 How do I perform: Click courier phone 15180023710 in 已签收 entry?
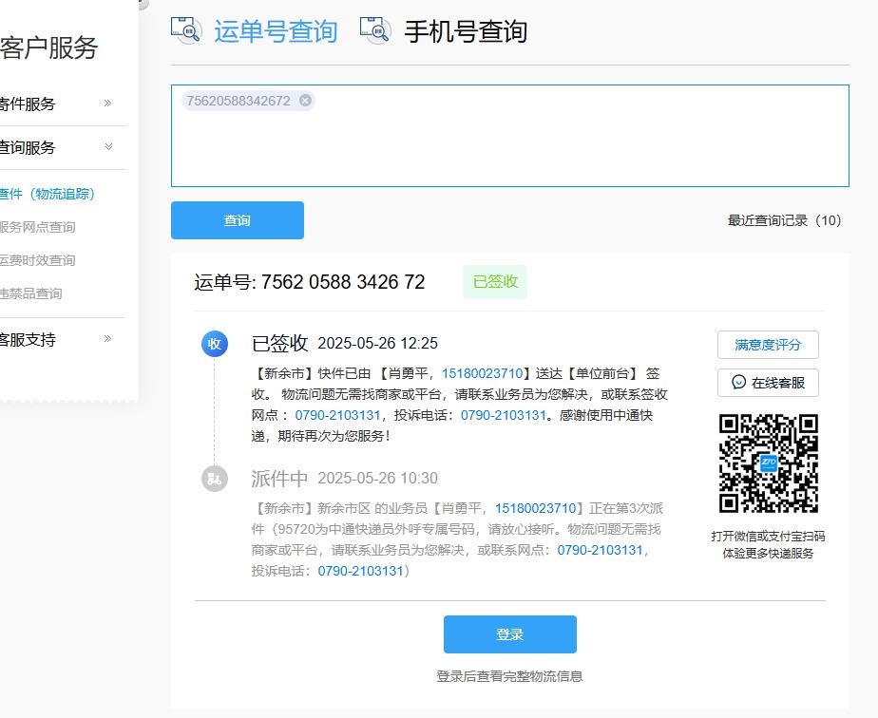click(482, 373)
